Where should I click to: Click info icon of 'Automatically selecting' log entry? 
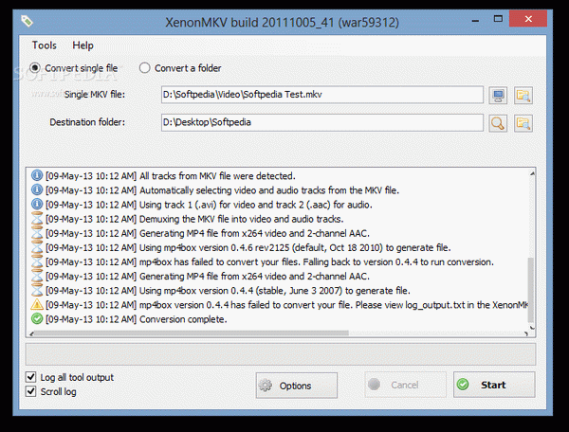pos(37,189)
